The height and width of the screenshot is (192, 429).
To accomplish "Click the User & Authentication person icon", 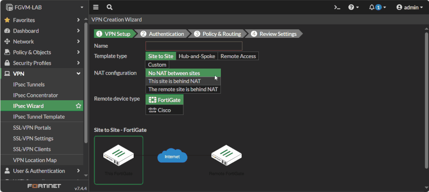I will click(7, 171).
